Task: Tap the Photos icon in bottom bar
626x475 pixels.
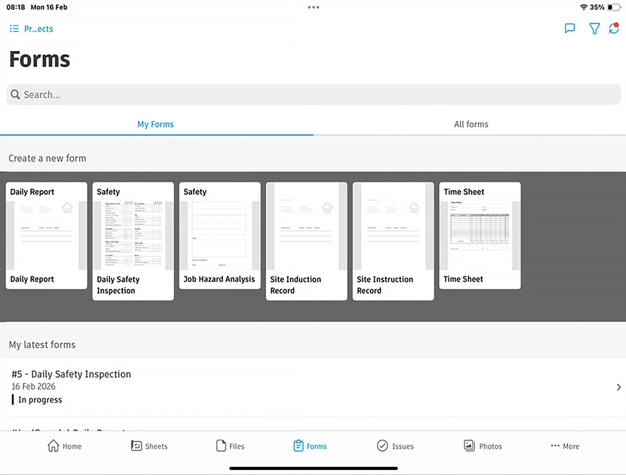Action: (x=469, y=446)
